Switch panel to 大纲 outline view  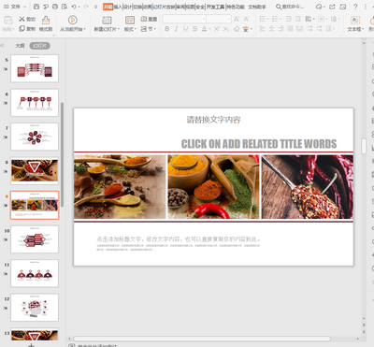click(x=20, y=46)
